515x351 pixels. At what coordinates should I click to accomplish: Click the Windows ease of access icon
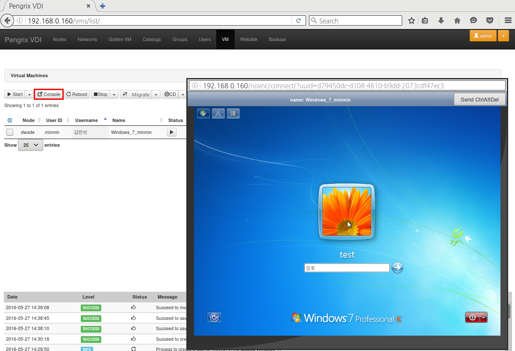coord(215,317)
